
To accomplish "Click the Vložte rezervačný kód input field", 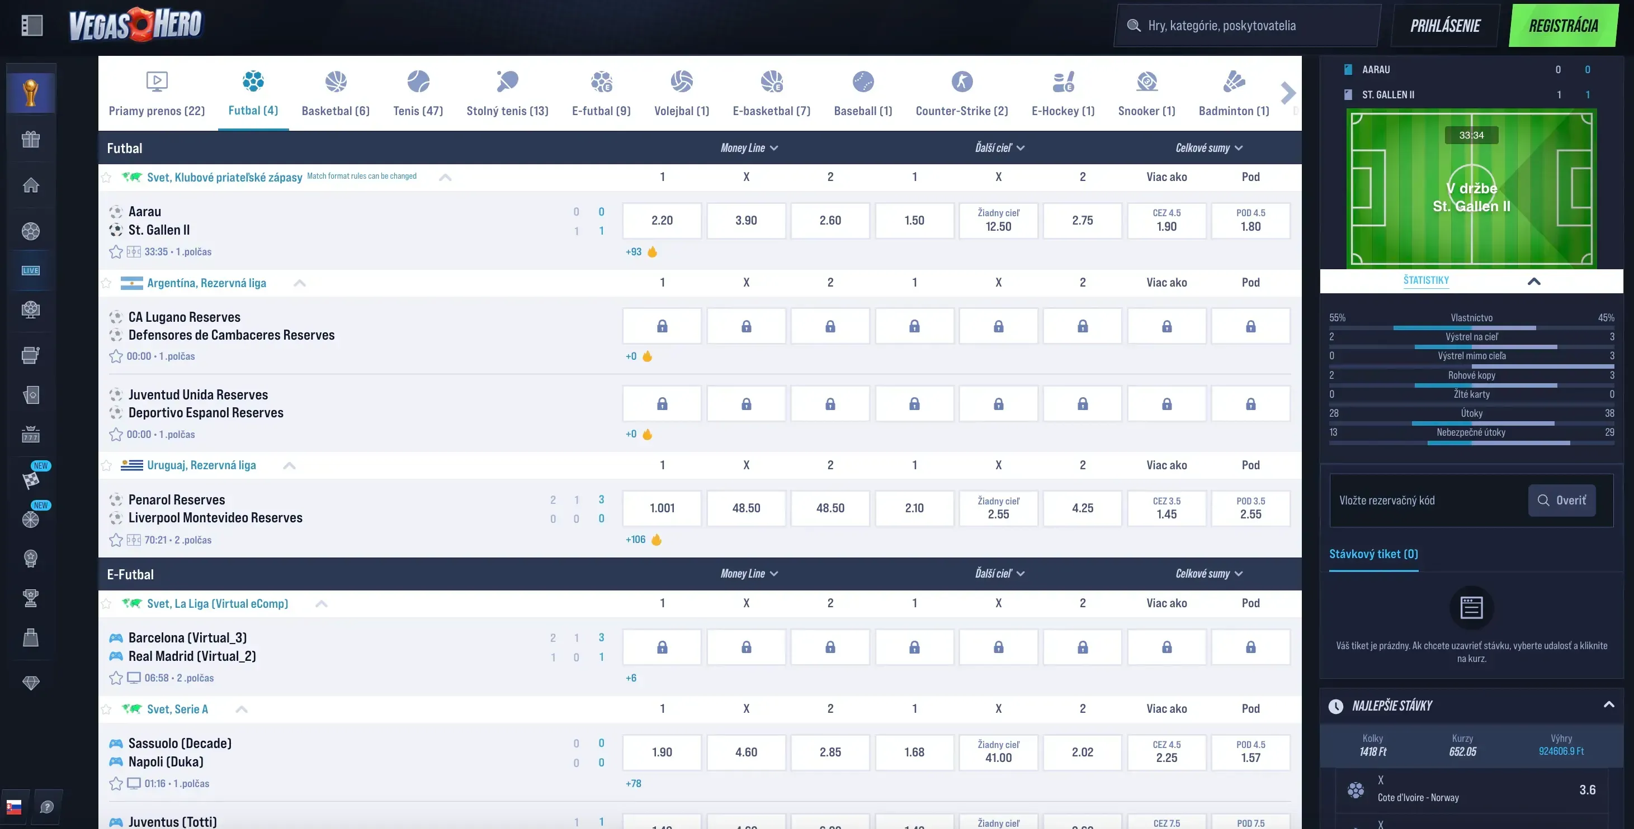I will click(x=1427, y=500).
